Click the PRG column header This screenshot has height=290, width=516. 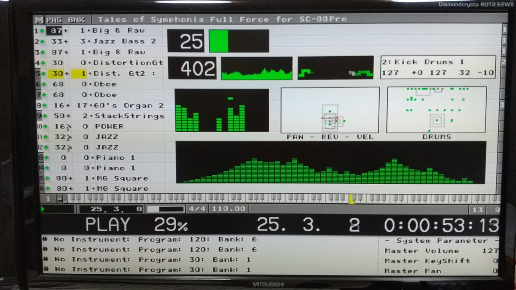(54, 20)
